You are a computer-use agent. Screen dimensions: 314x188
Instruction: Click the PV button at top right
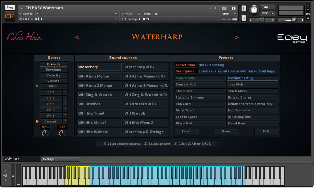coord(308,18)
